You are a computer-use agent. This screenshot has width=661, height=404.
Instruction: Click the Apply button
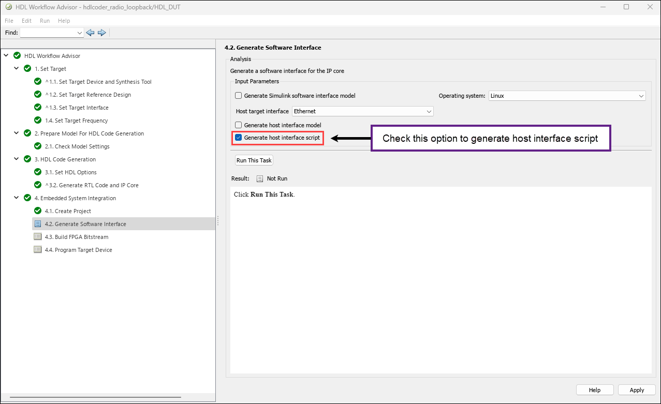click(637, 390)
